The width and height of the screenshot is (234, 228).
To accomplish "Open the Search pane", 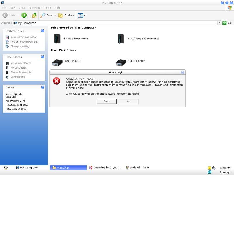I will (48, 15).
